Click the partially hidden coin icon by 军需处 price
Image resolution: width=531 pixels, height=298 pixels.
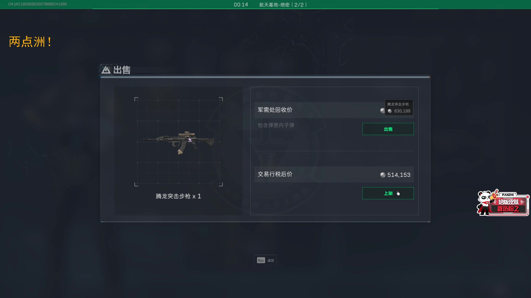click(x=382, y=110)
